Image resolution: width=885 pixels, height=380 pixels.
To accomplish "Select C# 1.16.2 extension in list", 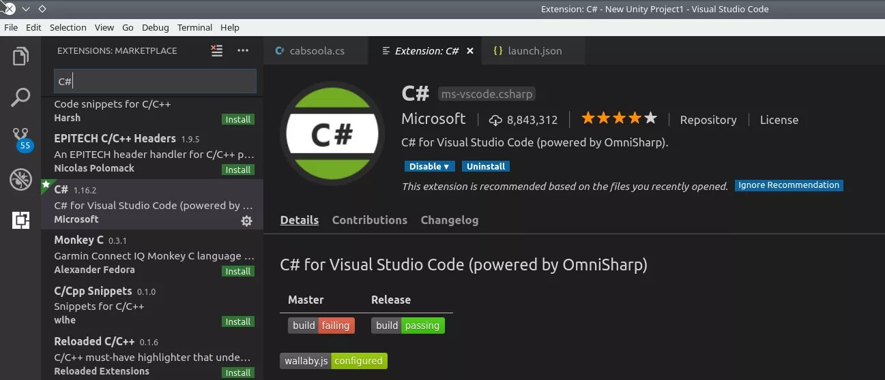I will [x=152, y=205].
